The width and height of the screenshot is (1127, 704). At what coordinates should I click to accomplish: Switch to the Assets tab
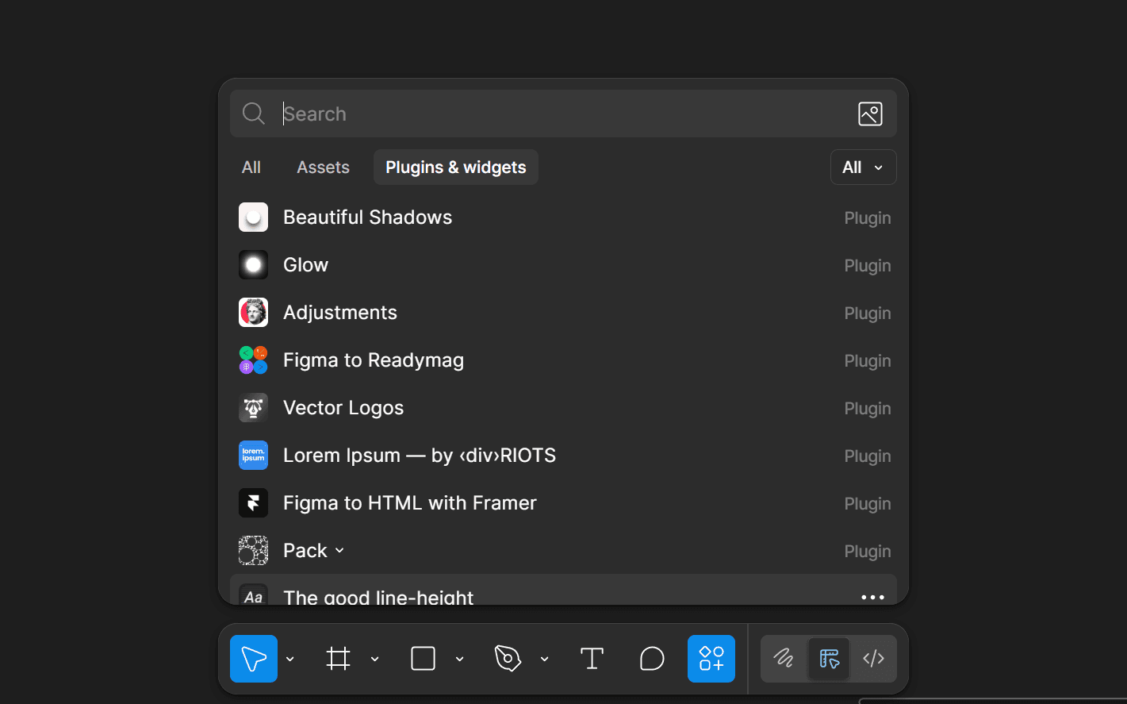pos(323,167)
